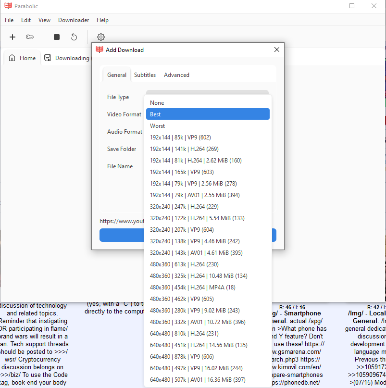Image resolution: width=386 pixels, height=388 pixels.
Task: Choose 480x360 | 454k | H.264 | MP4A (18)
Action: coord(208,288)
